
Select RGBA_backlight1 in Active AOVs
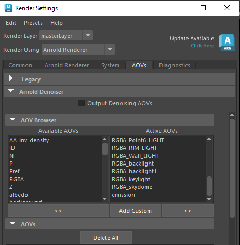(x=134, y=171)
